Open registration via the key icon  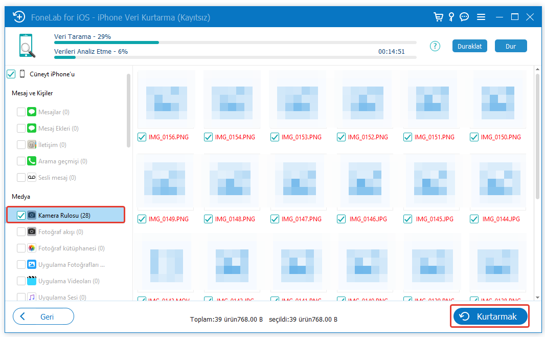tap(451, 17)
